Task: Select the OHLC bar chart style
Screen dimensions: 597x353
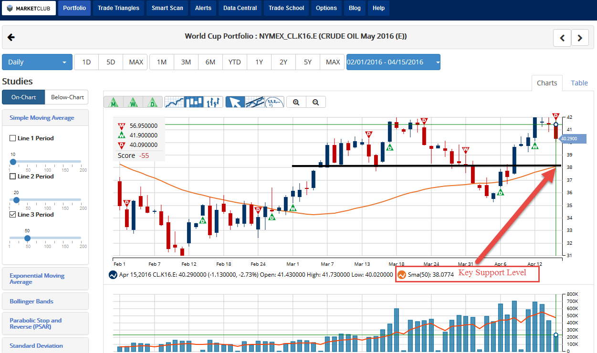Action: 213,102
